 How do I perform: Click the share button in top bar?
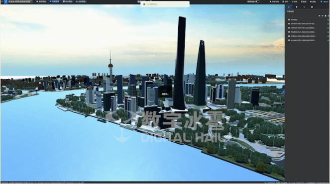click(295, 1)
